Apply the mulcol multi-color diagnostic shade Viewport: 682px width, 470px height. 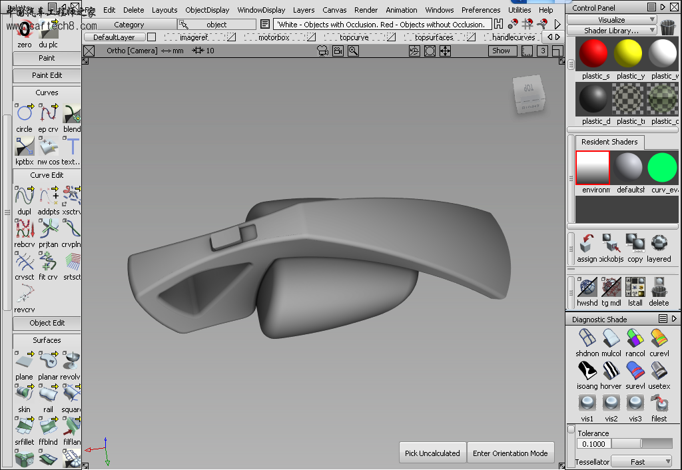pyautogui.click(x=611, y=338)
